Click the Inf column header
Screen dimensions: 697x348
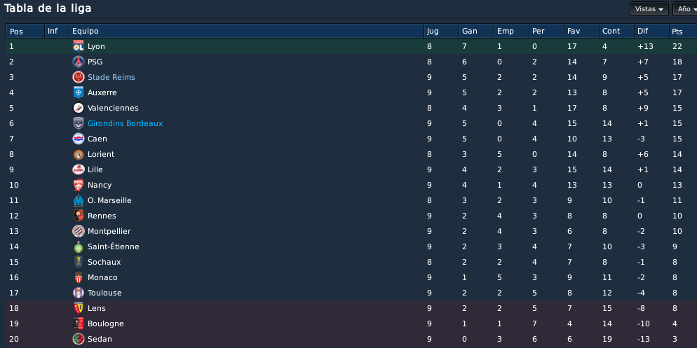[57, 31]
